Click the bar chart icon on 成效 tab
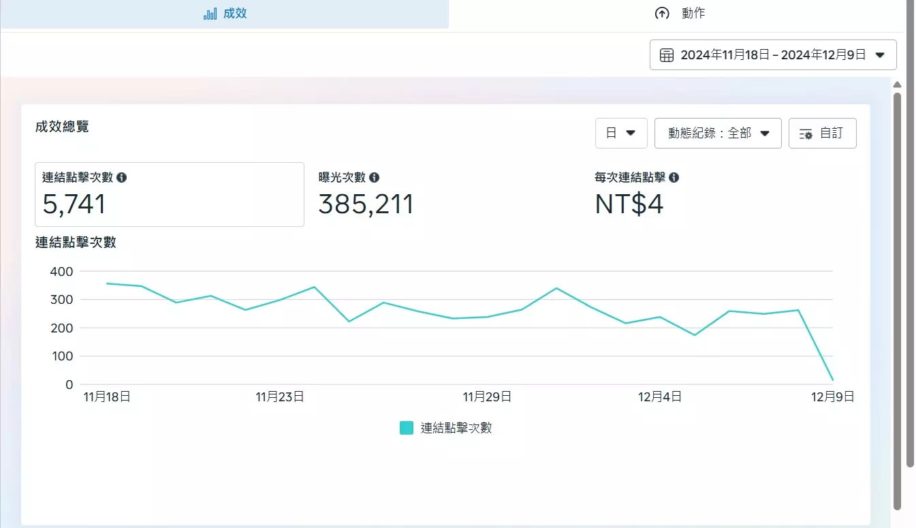916x528 pixels. tap(210, 14)
